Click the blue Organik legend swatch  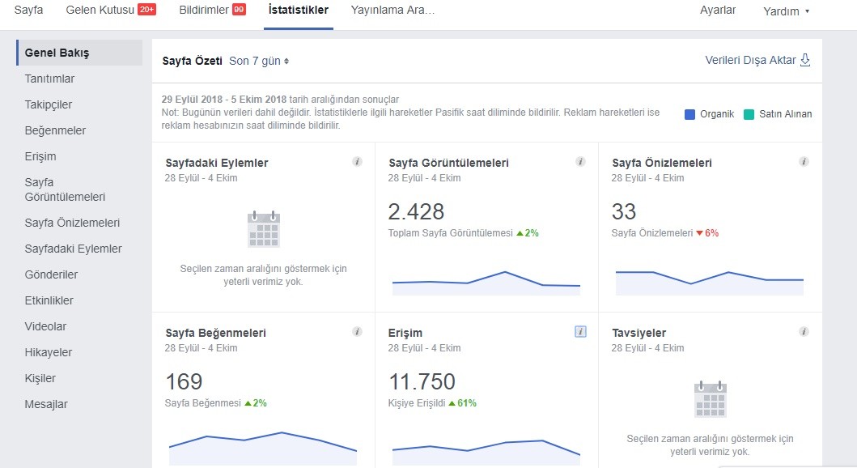689,114
